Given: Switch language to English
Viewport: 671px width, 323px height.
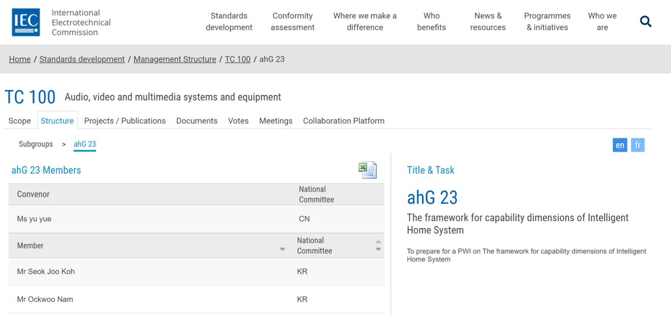Looking at the screenshot, I should [x=620, y=145].
